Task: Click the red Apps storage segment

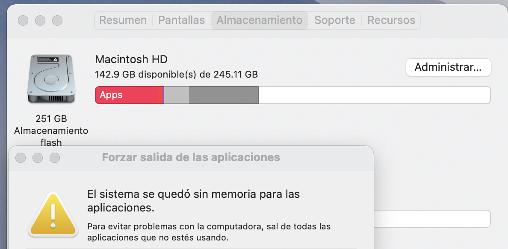Action: click(127, 95)
